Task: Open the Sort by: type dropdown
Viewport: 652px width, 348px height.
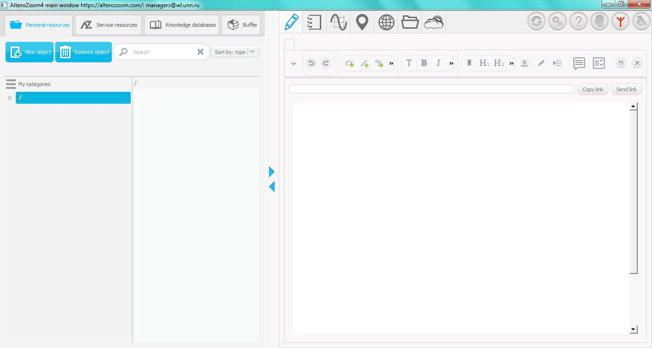Action: point(235,52)
